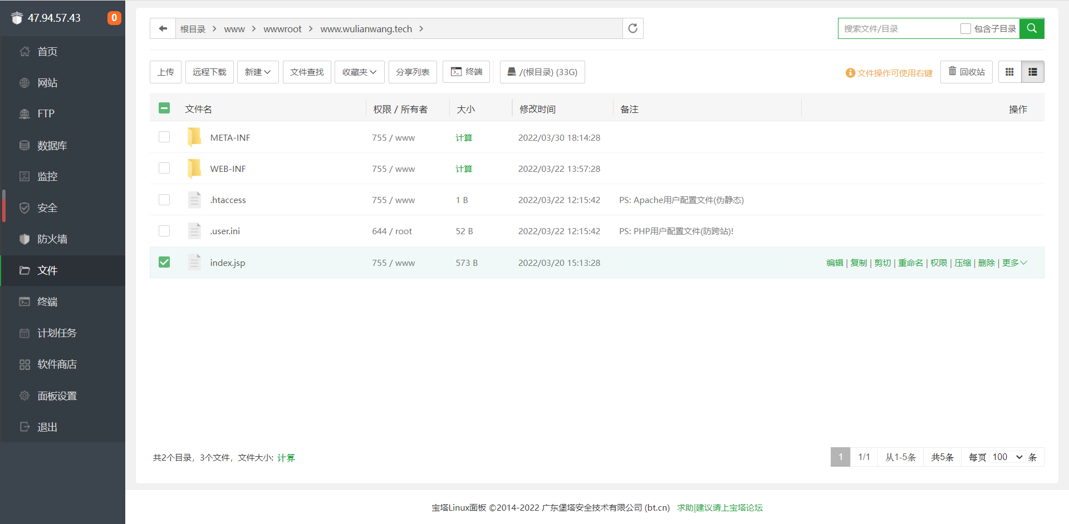Open 文件 menu in sidebar
The height and width of the screenshot is (524, 1069).
[63, 270]
